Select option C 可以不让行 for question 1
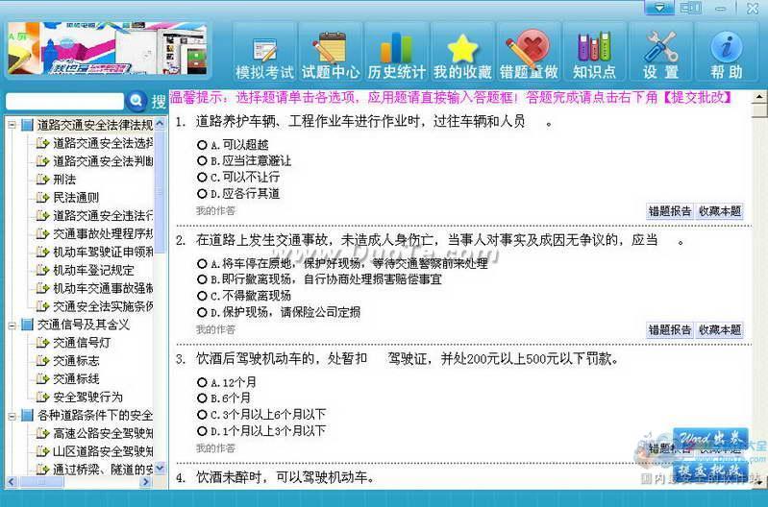 click(x=202, y=177)
